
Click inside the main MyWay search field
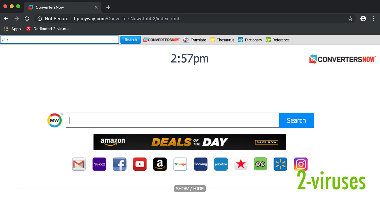click(x=173, y=120)
